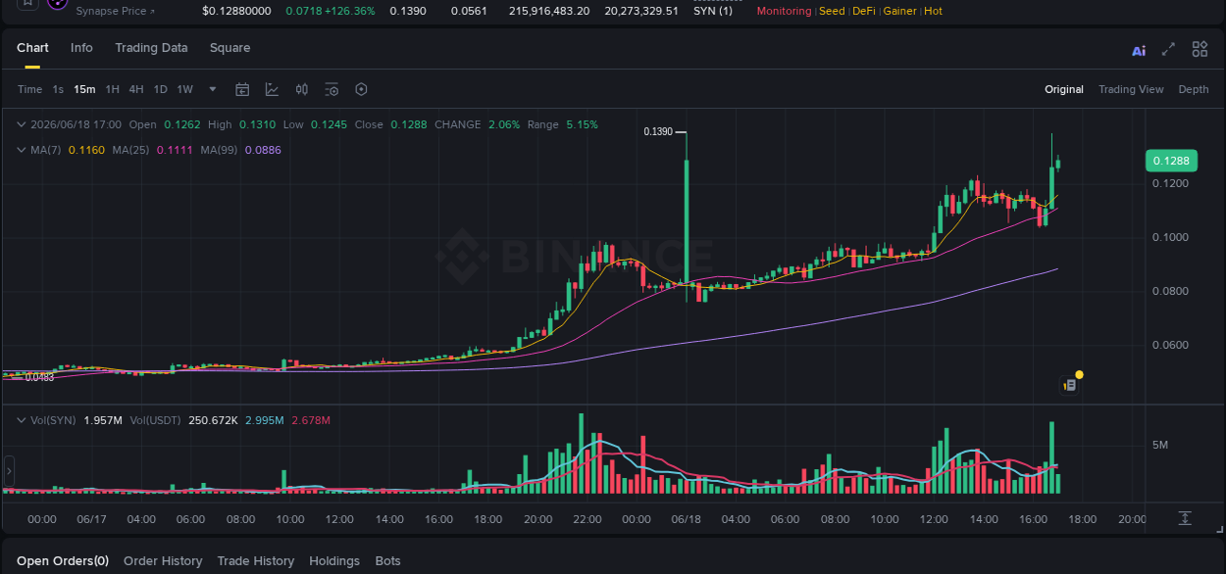Expand chart to fullscreen
Image resolution: width=1226 pixels, height=574 pixels.
point(1168,49)
